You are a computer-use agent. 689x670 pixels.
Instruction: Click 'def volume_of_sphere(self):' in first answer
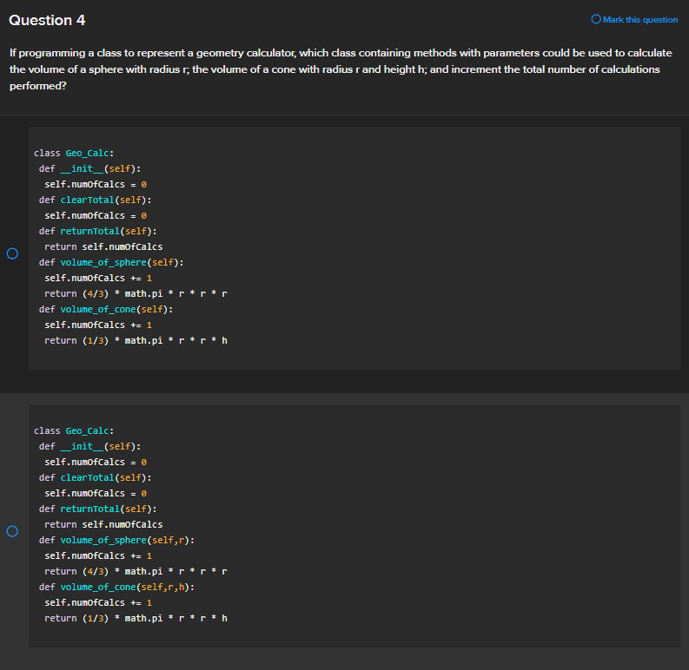click(x=111, y=262)
